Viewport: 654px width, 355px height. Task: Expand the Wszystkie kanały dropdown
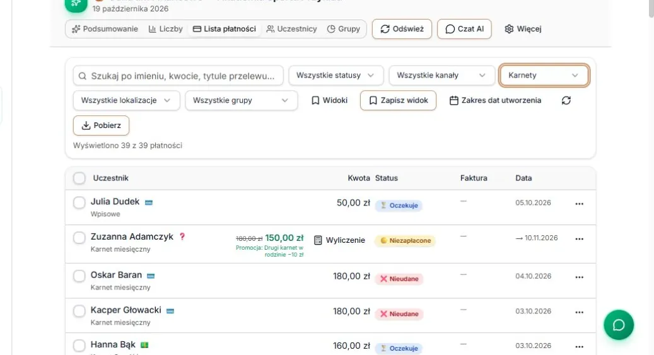point(441,76)
